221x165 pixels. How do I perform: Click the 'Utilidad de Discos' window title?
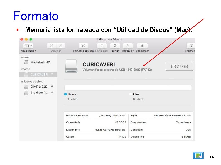coord(109,39)
